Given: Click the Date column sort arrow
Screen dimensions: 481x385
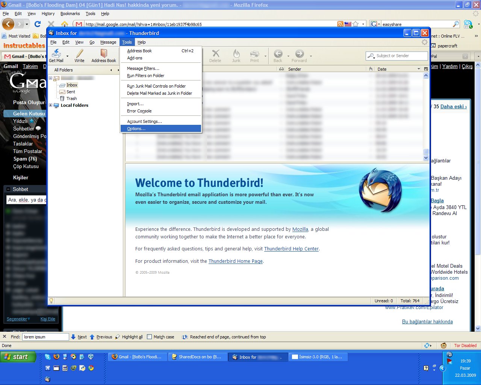Looking at the screenshot, I should point(419,69).
